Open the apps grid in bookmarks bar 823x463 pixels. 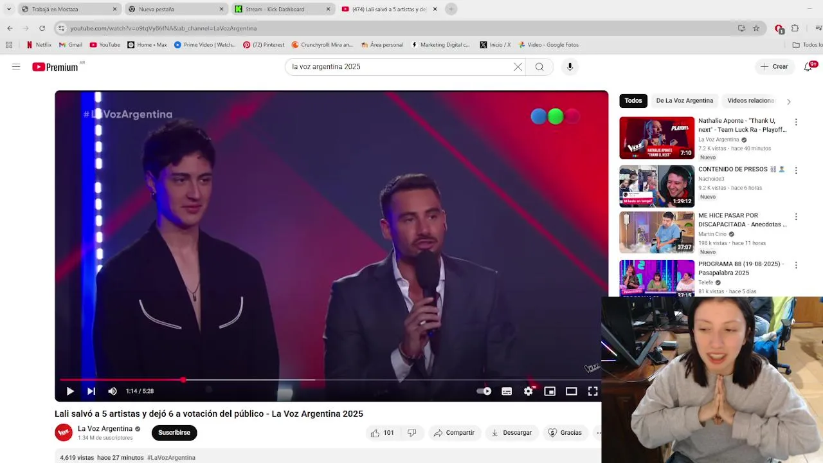tap(8, 45)
